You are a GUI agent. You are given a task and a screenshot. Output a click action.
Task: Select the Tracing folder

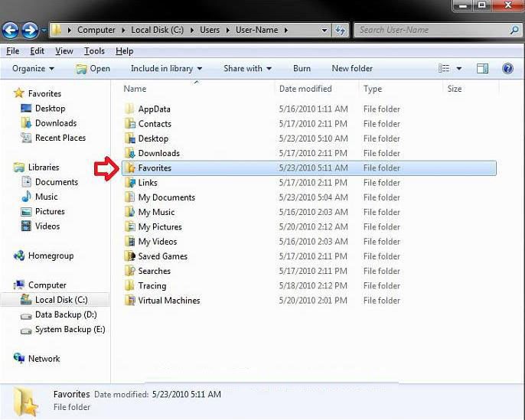click(152, 286)
